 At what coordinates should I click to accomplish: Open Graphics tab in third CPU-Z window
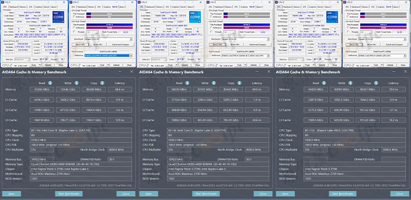point(175,7)
